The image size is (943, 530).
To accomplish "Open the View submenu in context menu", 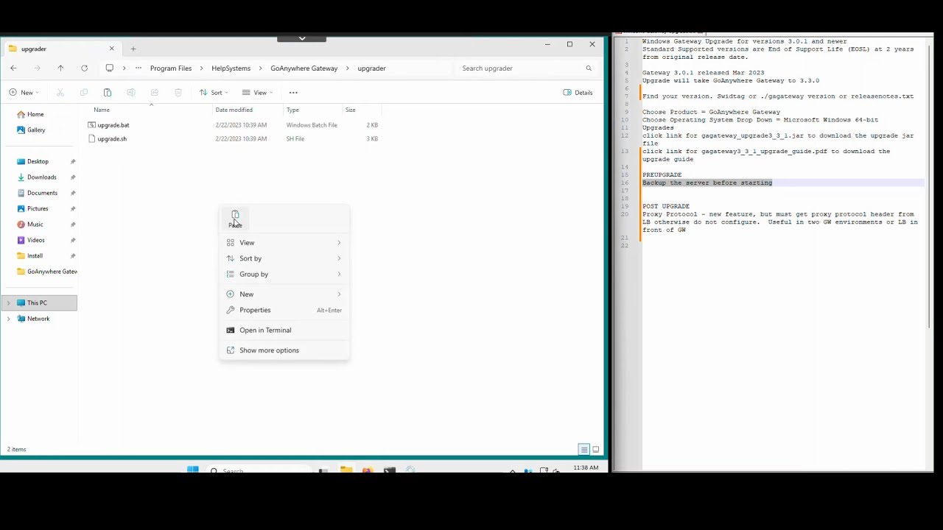I will click(x=284, y=243).
